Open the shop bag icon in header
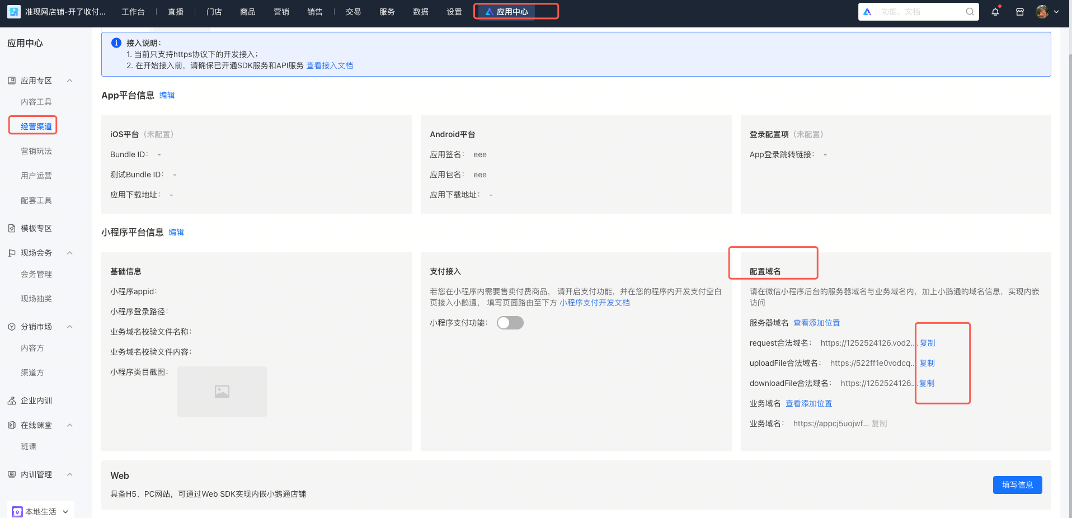Viewport: 1072px width, 518px height. [x=1019, y=12]
